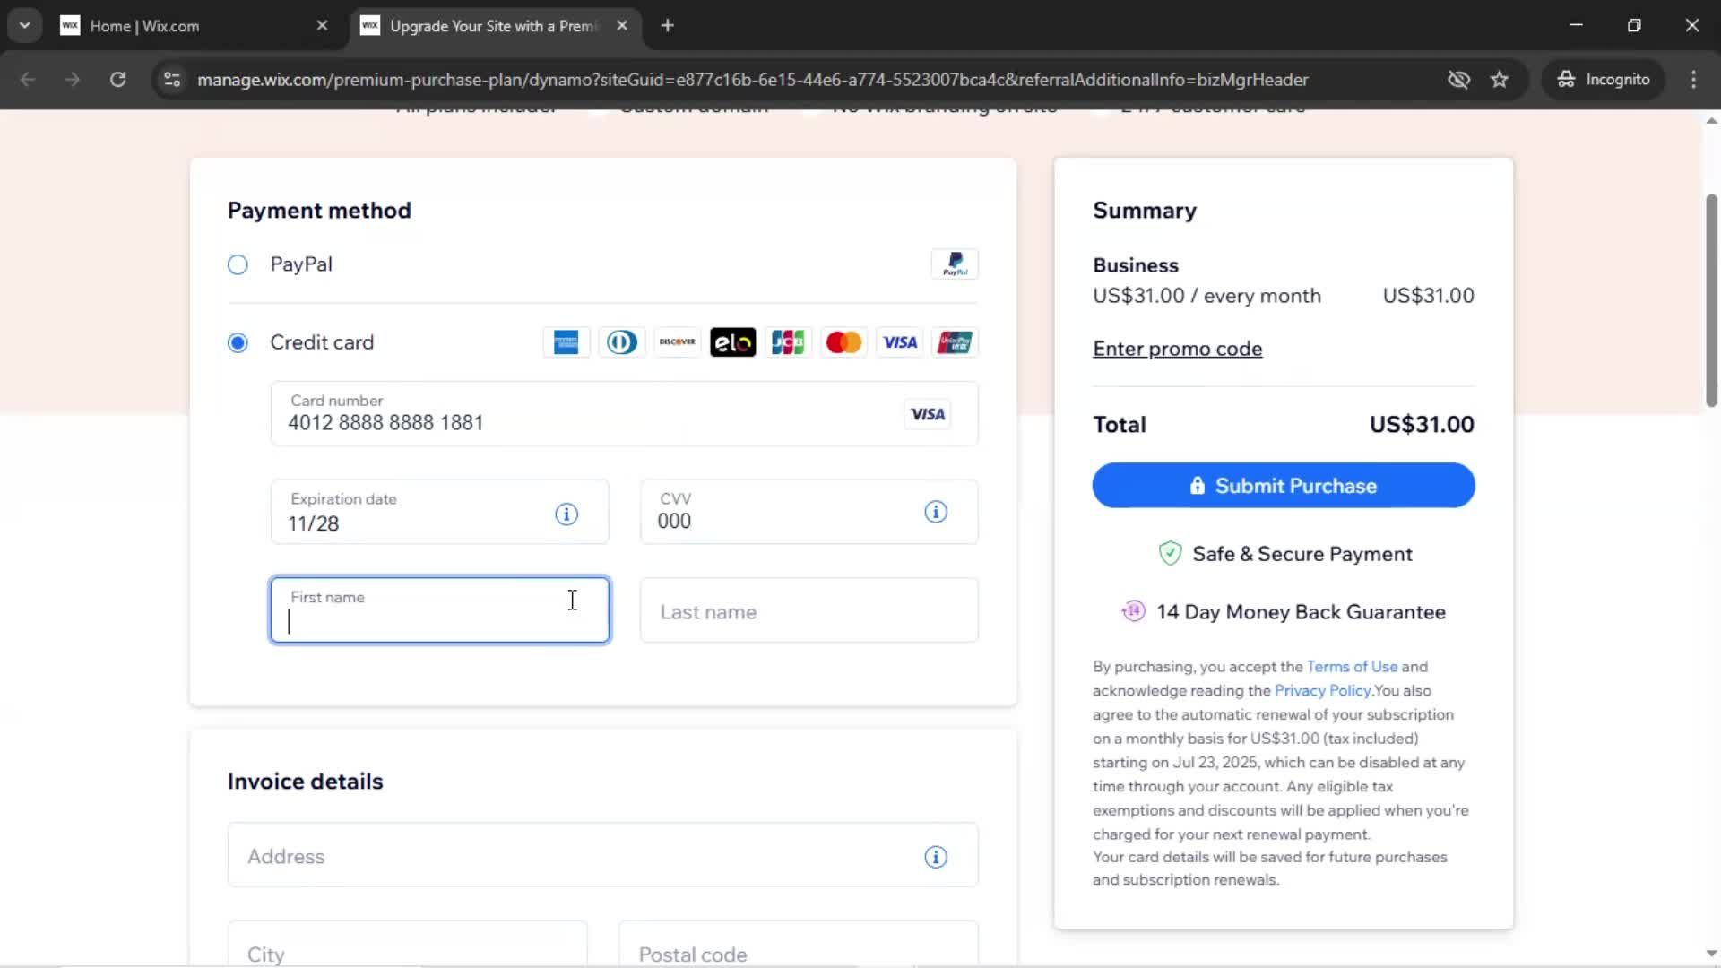Click the JCB card icon

pos(788,342)
